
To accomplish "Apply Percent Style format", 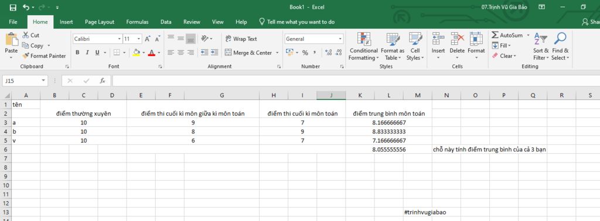I will click(305, 53).
